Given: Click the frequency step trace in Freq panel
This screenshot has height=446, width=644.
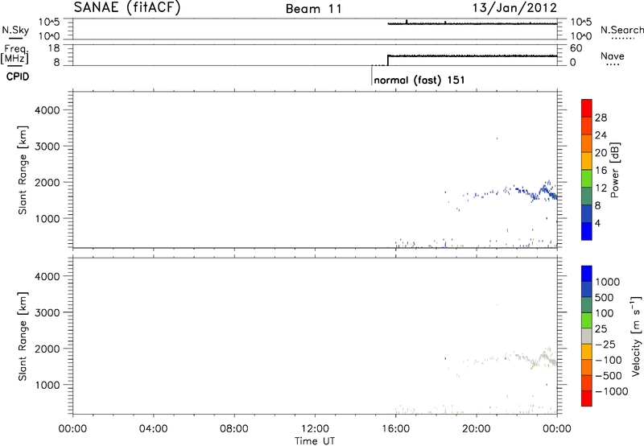Looking at the screenshot, I should [x=473, y=56].
